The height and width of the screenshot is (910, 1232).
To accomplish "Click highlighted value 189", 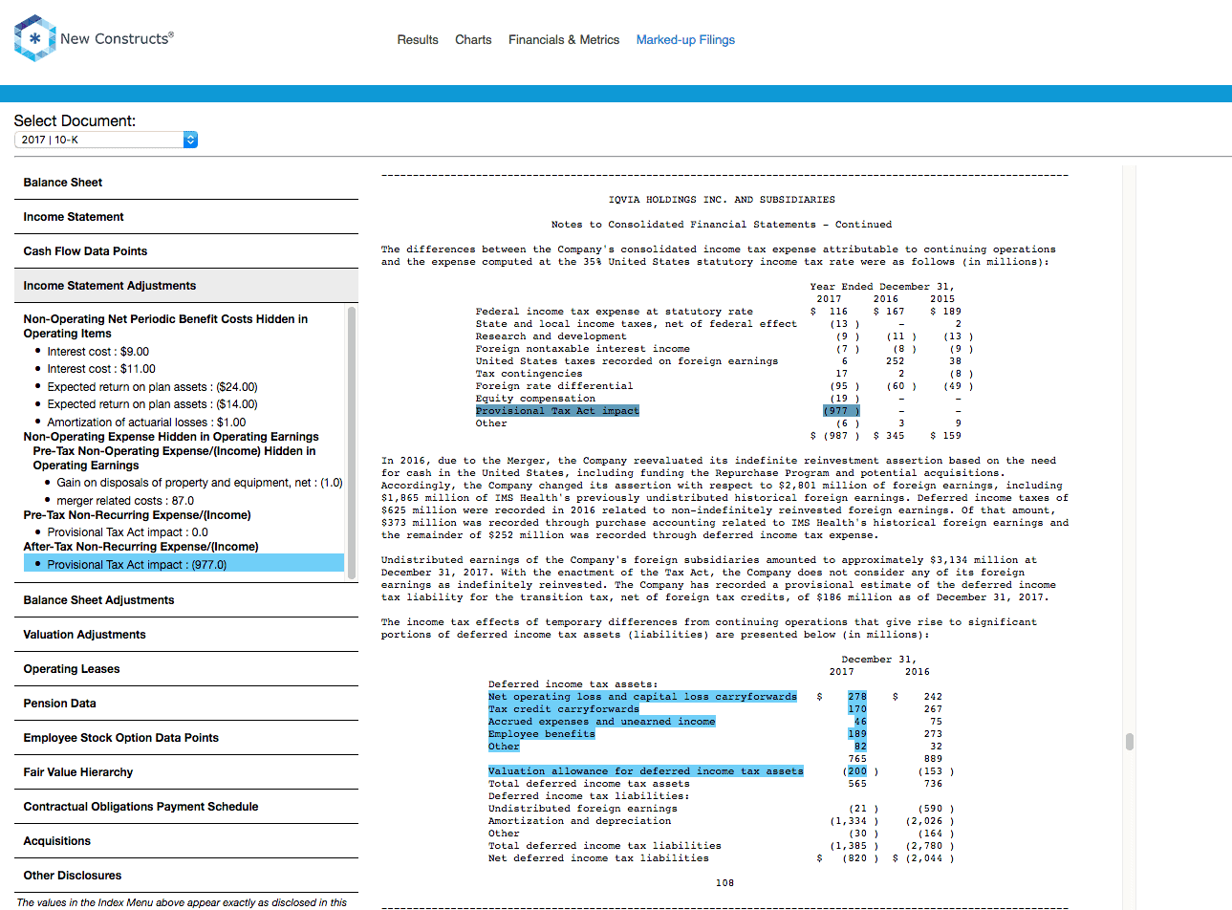I will point(857,734).
